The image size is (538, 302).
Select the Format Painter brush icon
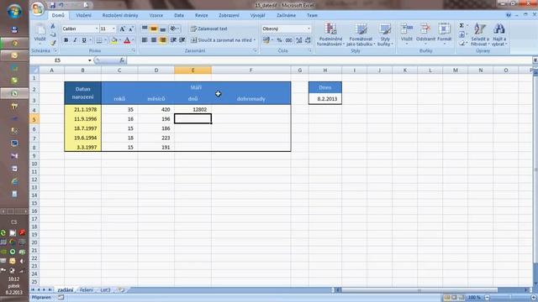[53, 43]
